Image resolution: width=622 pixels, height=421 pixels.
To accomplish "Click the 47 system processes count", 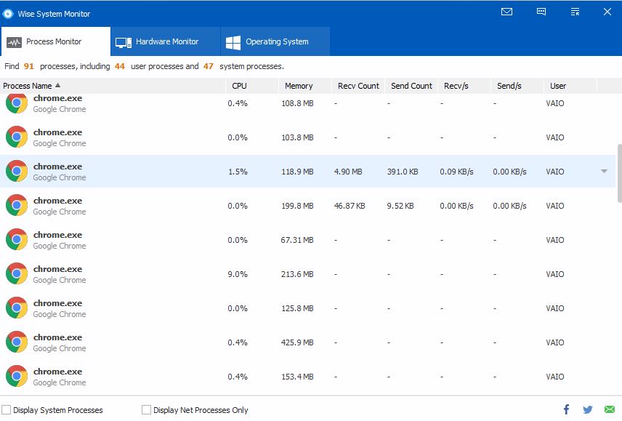I will click(209, 66).
